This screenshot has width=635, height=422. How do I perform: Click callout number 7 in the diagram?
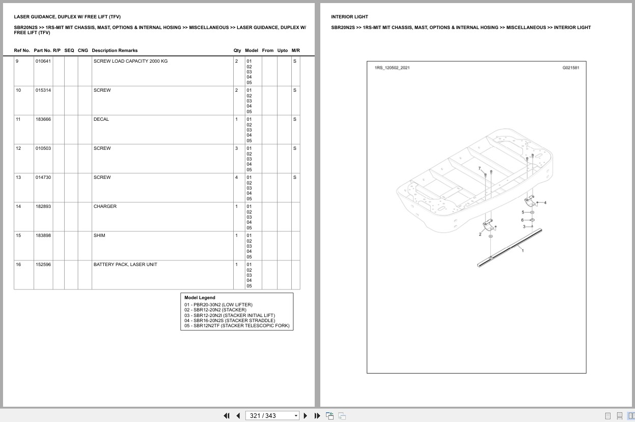coord(479,168)
